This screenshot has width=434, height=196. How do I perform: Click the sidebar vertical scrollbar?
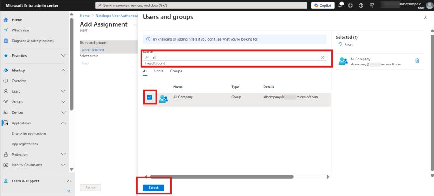pos(72,64)
